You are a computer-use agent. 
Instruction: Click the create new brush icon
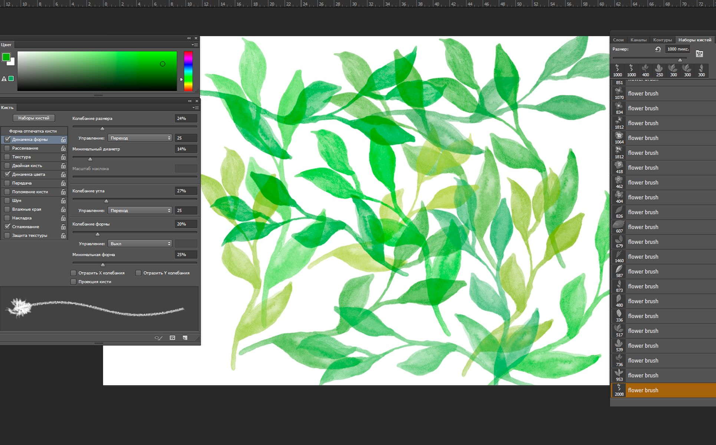click(x=185, y=338)
